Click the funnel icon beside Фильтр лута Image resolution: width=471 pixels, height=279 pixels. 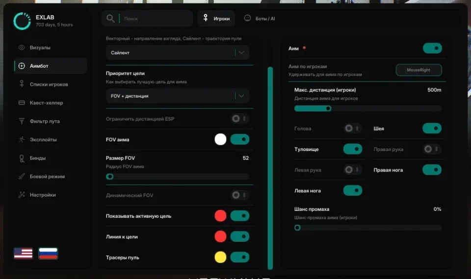point(22,121)
